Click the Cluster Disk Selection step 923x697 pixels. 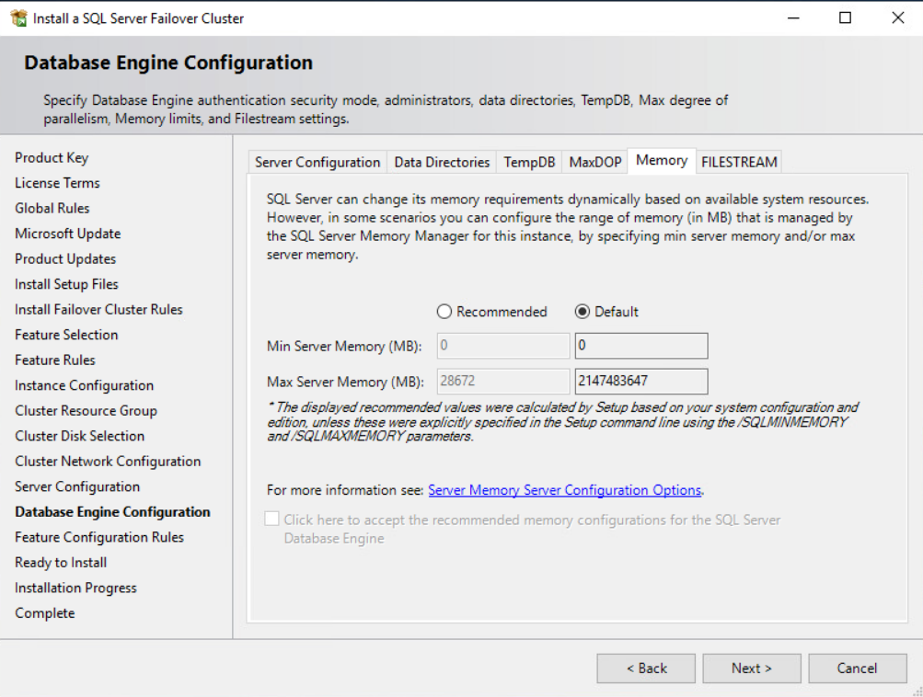coord(79,436)
